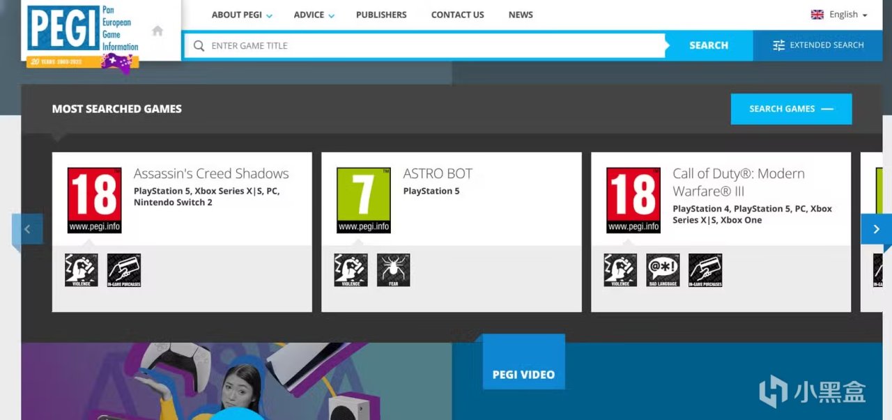Click the PEGI logo in the header
Screen dimensions: 892x420
point(83,29)
